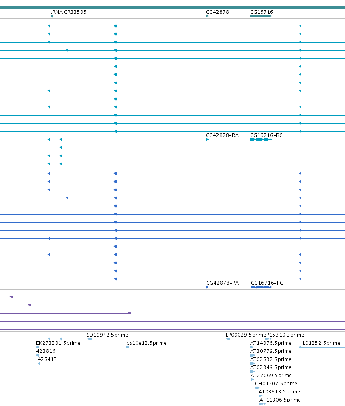Image resolution: width=345 pixels, height=406 pixels.
Task: Select the CG16716-RC transcript label
Action: [266, 135]
